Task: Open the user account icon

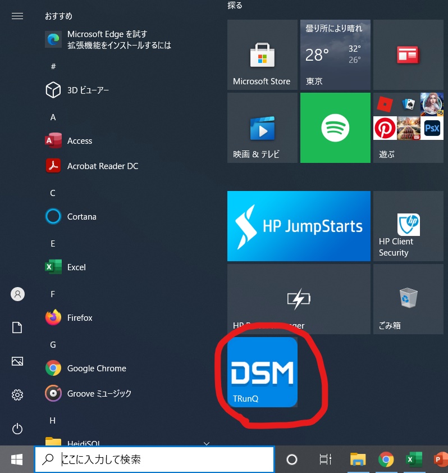Action: (x=17, y=294)
